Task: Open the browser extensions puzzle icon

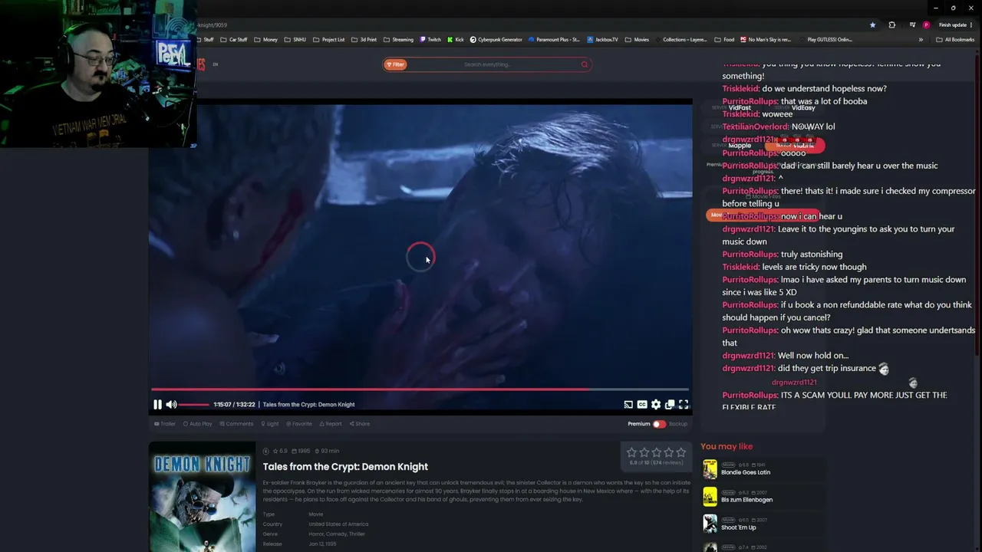Action: [x=891, y=25]
